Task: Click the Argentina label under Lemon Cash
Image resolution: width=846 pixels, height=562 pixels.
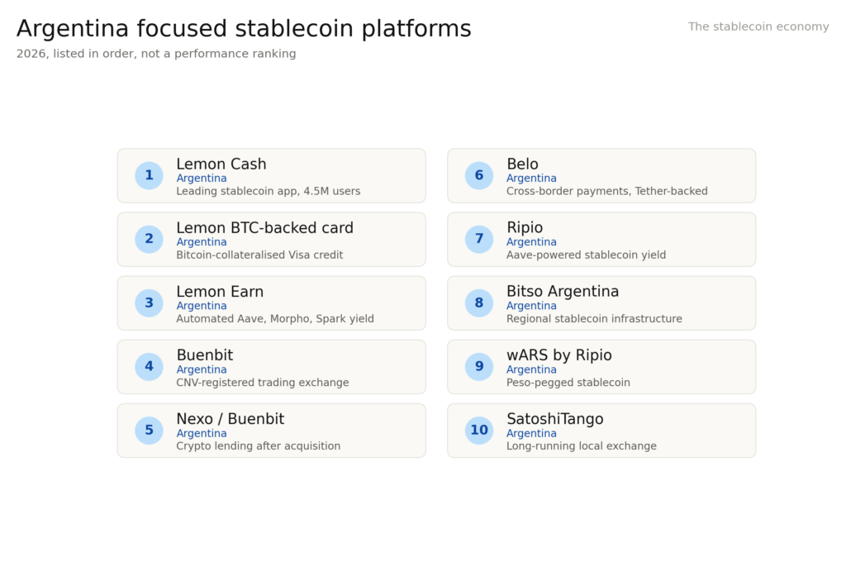Action: pyautogui.click(x=202, y=179)
